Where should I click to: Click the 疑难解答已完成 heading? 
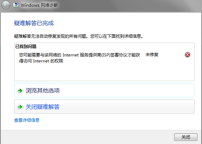[x=34, y=23]
